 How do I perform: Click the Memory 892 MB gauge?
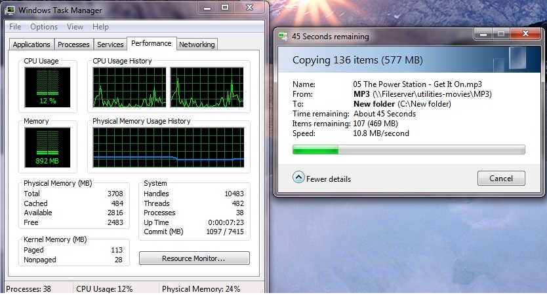(47, 147)
